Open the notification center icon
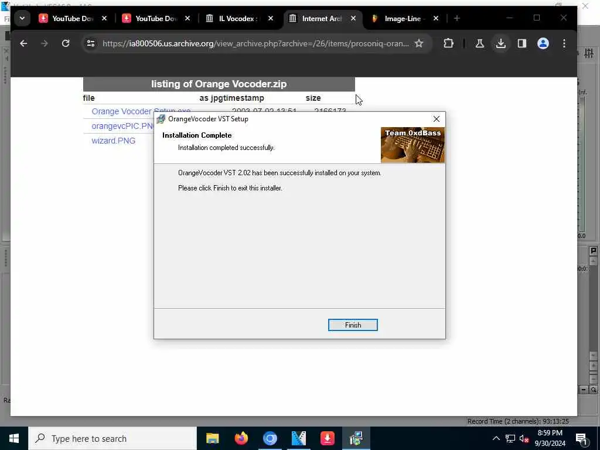Viewport: 600px width, 450px height. click(582, 438)
